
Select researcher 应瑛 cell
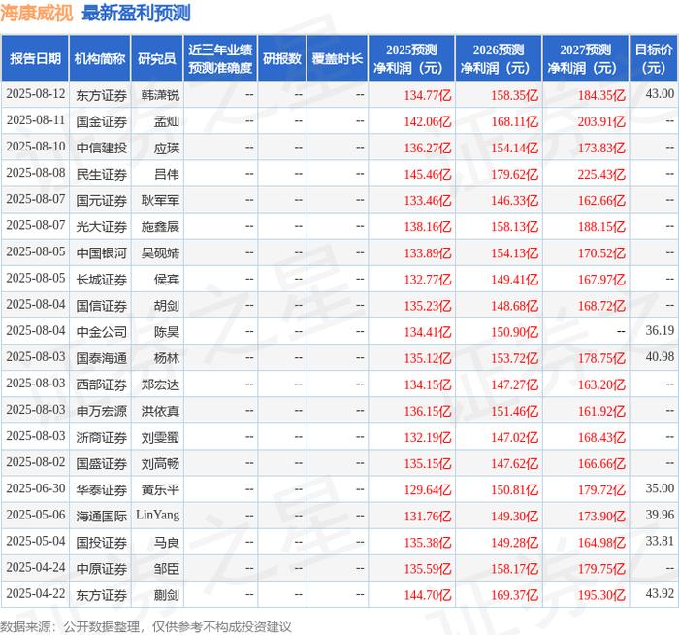point(167,148)
